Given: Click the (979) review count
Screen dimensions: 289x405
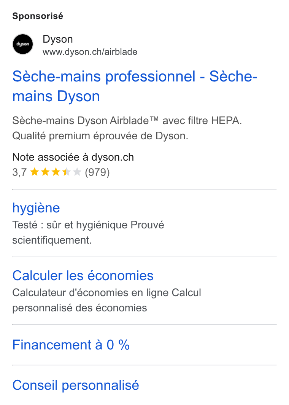Looking at the screenshot, I should pyautogui.click(x=97, y=172).
